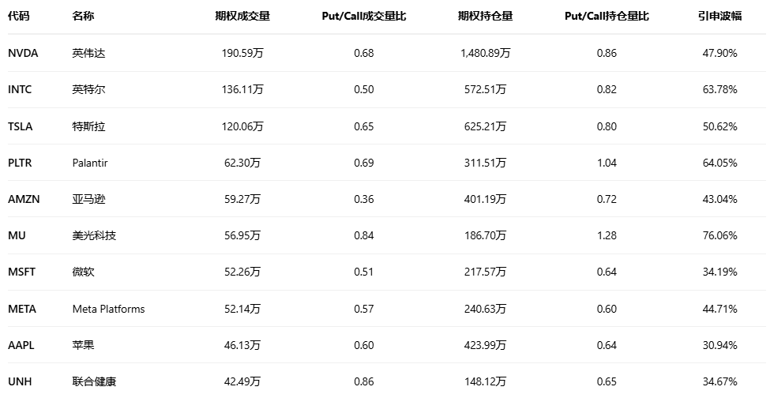Open the INTC ticker code

click(x=20, y=89)
